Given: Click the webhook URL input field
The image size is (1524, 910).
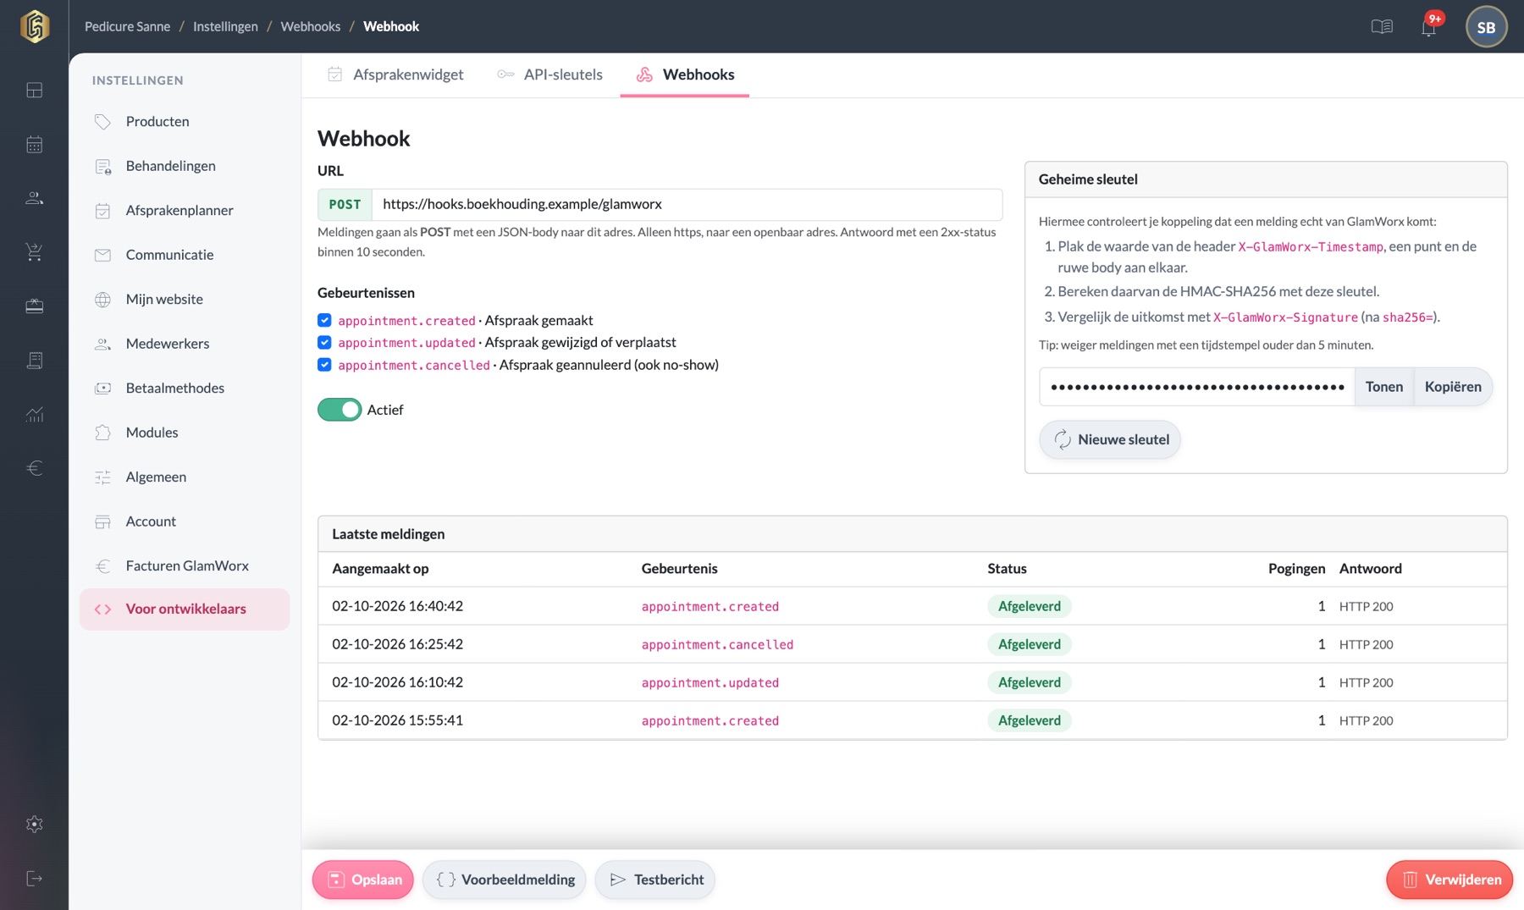Looking at the screenshot, I should point(687,204).
